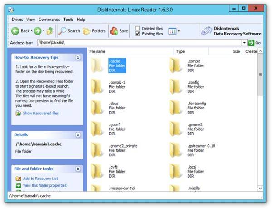This screenshot has height=209, width=272.
Task: Select the .mission-control folder name
Action: (122, 188)
